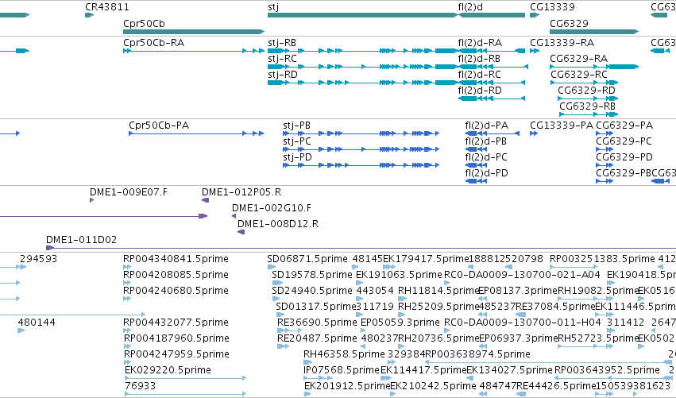The image size is (676, 398).
Task: Click EST label RP003643952.5prime
Action: pyautogui.click(x=607, y=370)
